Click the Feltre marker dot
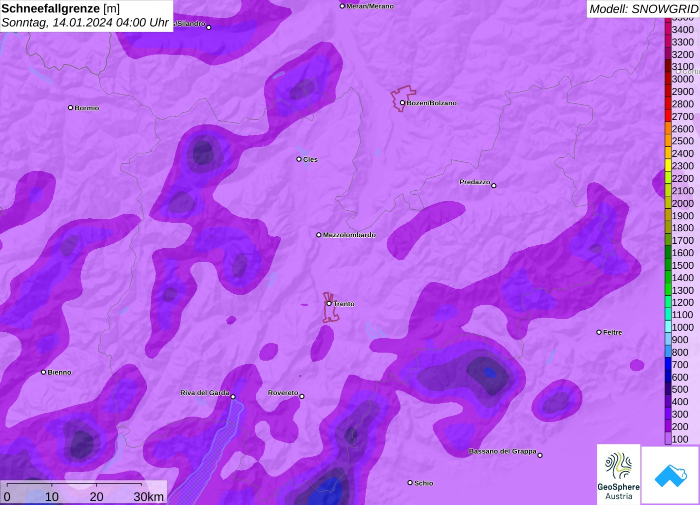This screenshot has width=700, height=505. [598, 332]
